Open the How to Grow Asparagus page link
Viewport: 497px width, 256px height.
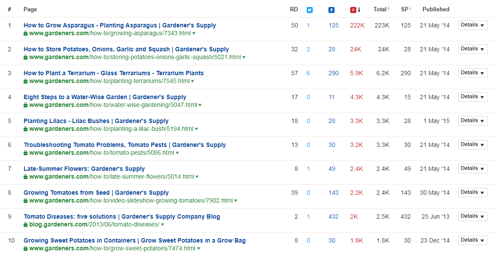tap(119, 25)
